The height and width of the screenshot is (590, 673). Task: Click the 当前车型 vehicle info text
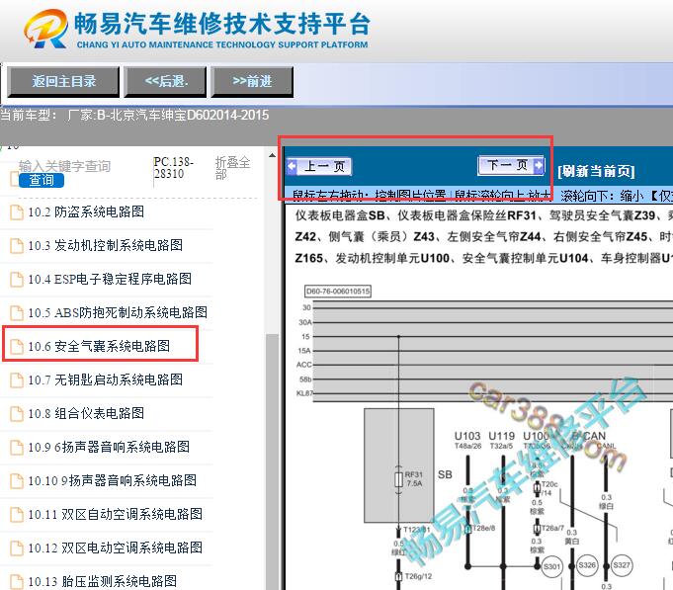(x=134, y=115)
